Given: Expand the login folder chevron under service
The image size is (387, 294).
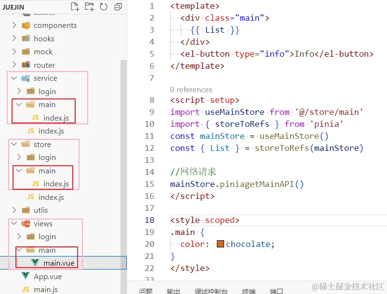Looking at the screenshot, I should tap(19, 91).
